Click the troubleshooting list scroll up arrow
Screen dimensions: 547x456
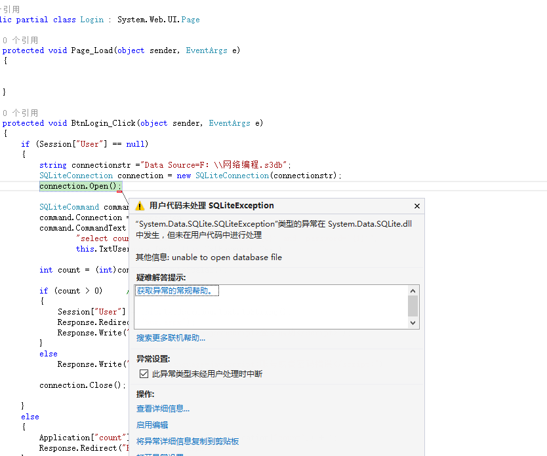pyautogui.click(x=413, y=291)
